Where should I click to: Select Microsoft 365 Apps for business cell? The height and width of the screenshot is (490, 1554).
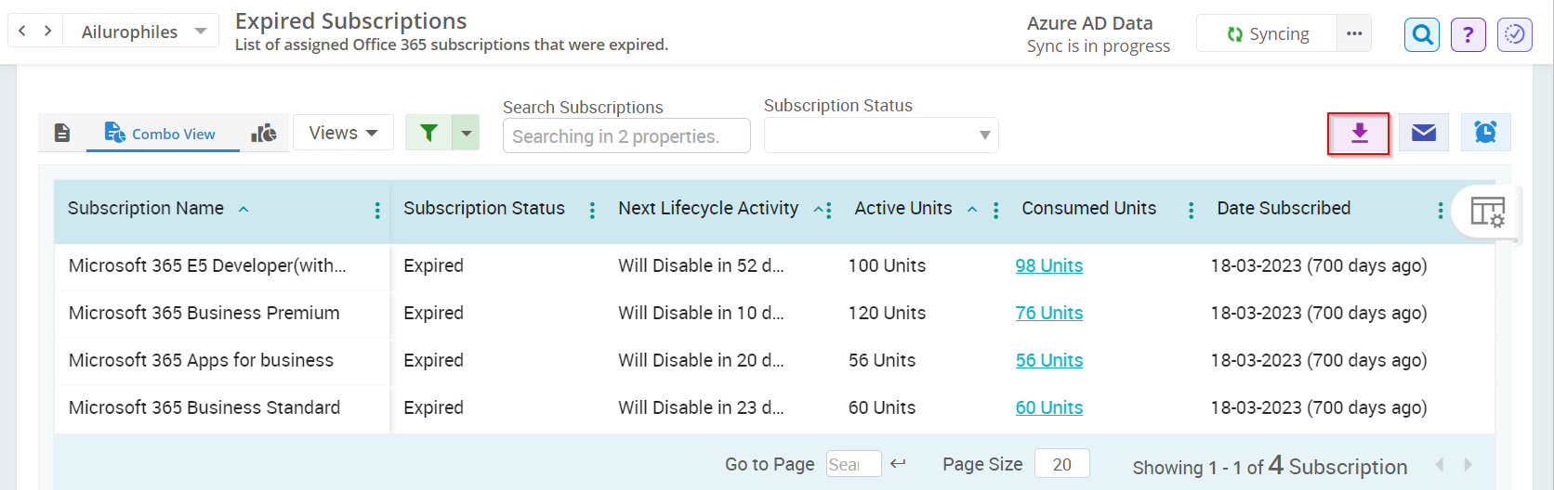click(x=201, y=360)
